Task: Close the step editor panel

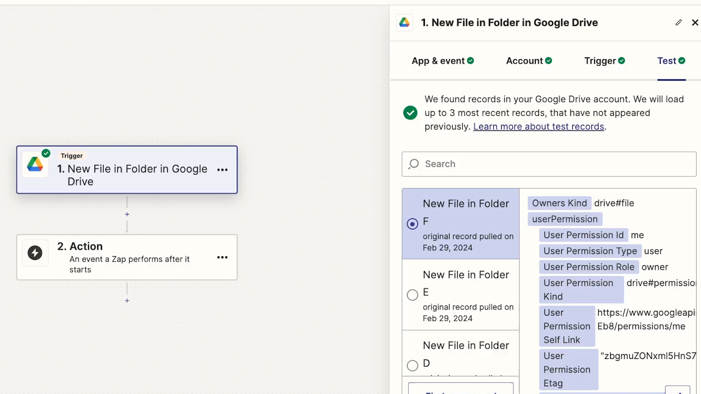Action: [695, 22]
